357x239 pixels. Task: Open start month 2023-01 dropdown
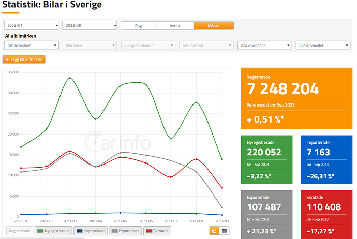(32, 25)
